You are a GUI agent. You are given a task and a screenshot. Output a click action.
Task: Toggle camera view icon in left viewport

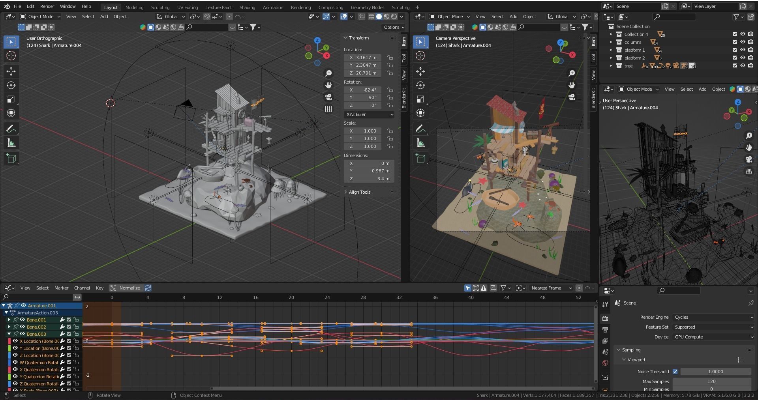point(328,97)
